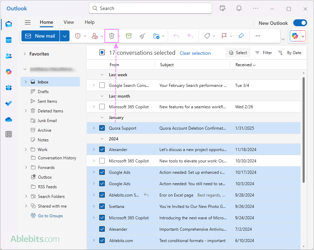Screen dimensions: 314x250
Task: Toggle the hamburger navigation pane button
Action: [28, 22]
